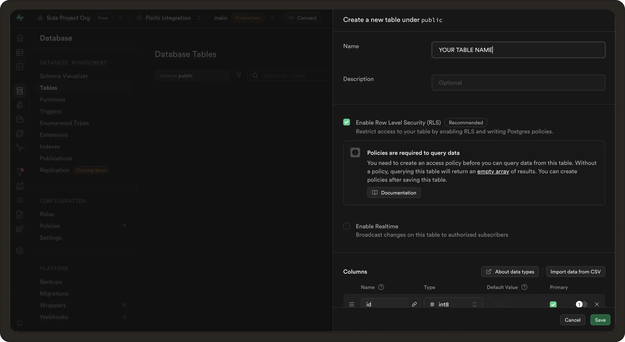Viewport: 625px width, 342px height.
Task: Open column settings gear for id
Action: click(x=585, y=304)
